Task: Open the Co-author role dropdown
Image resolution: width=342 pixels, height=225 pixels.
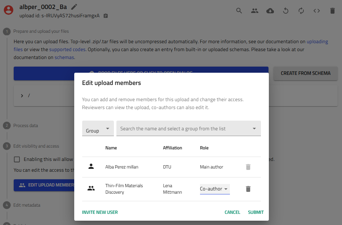Action: (x=215, y=189)
